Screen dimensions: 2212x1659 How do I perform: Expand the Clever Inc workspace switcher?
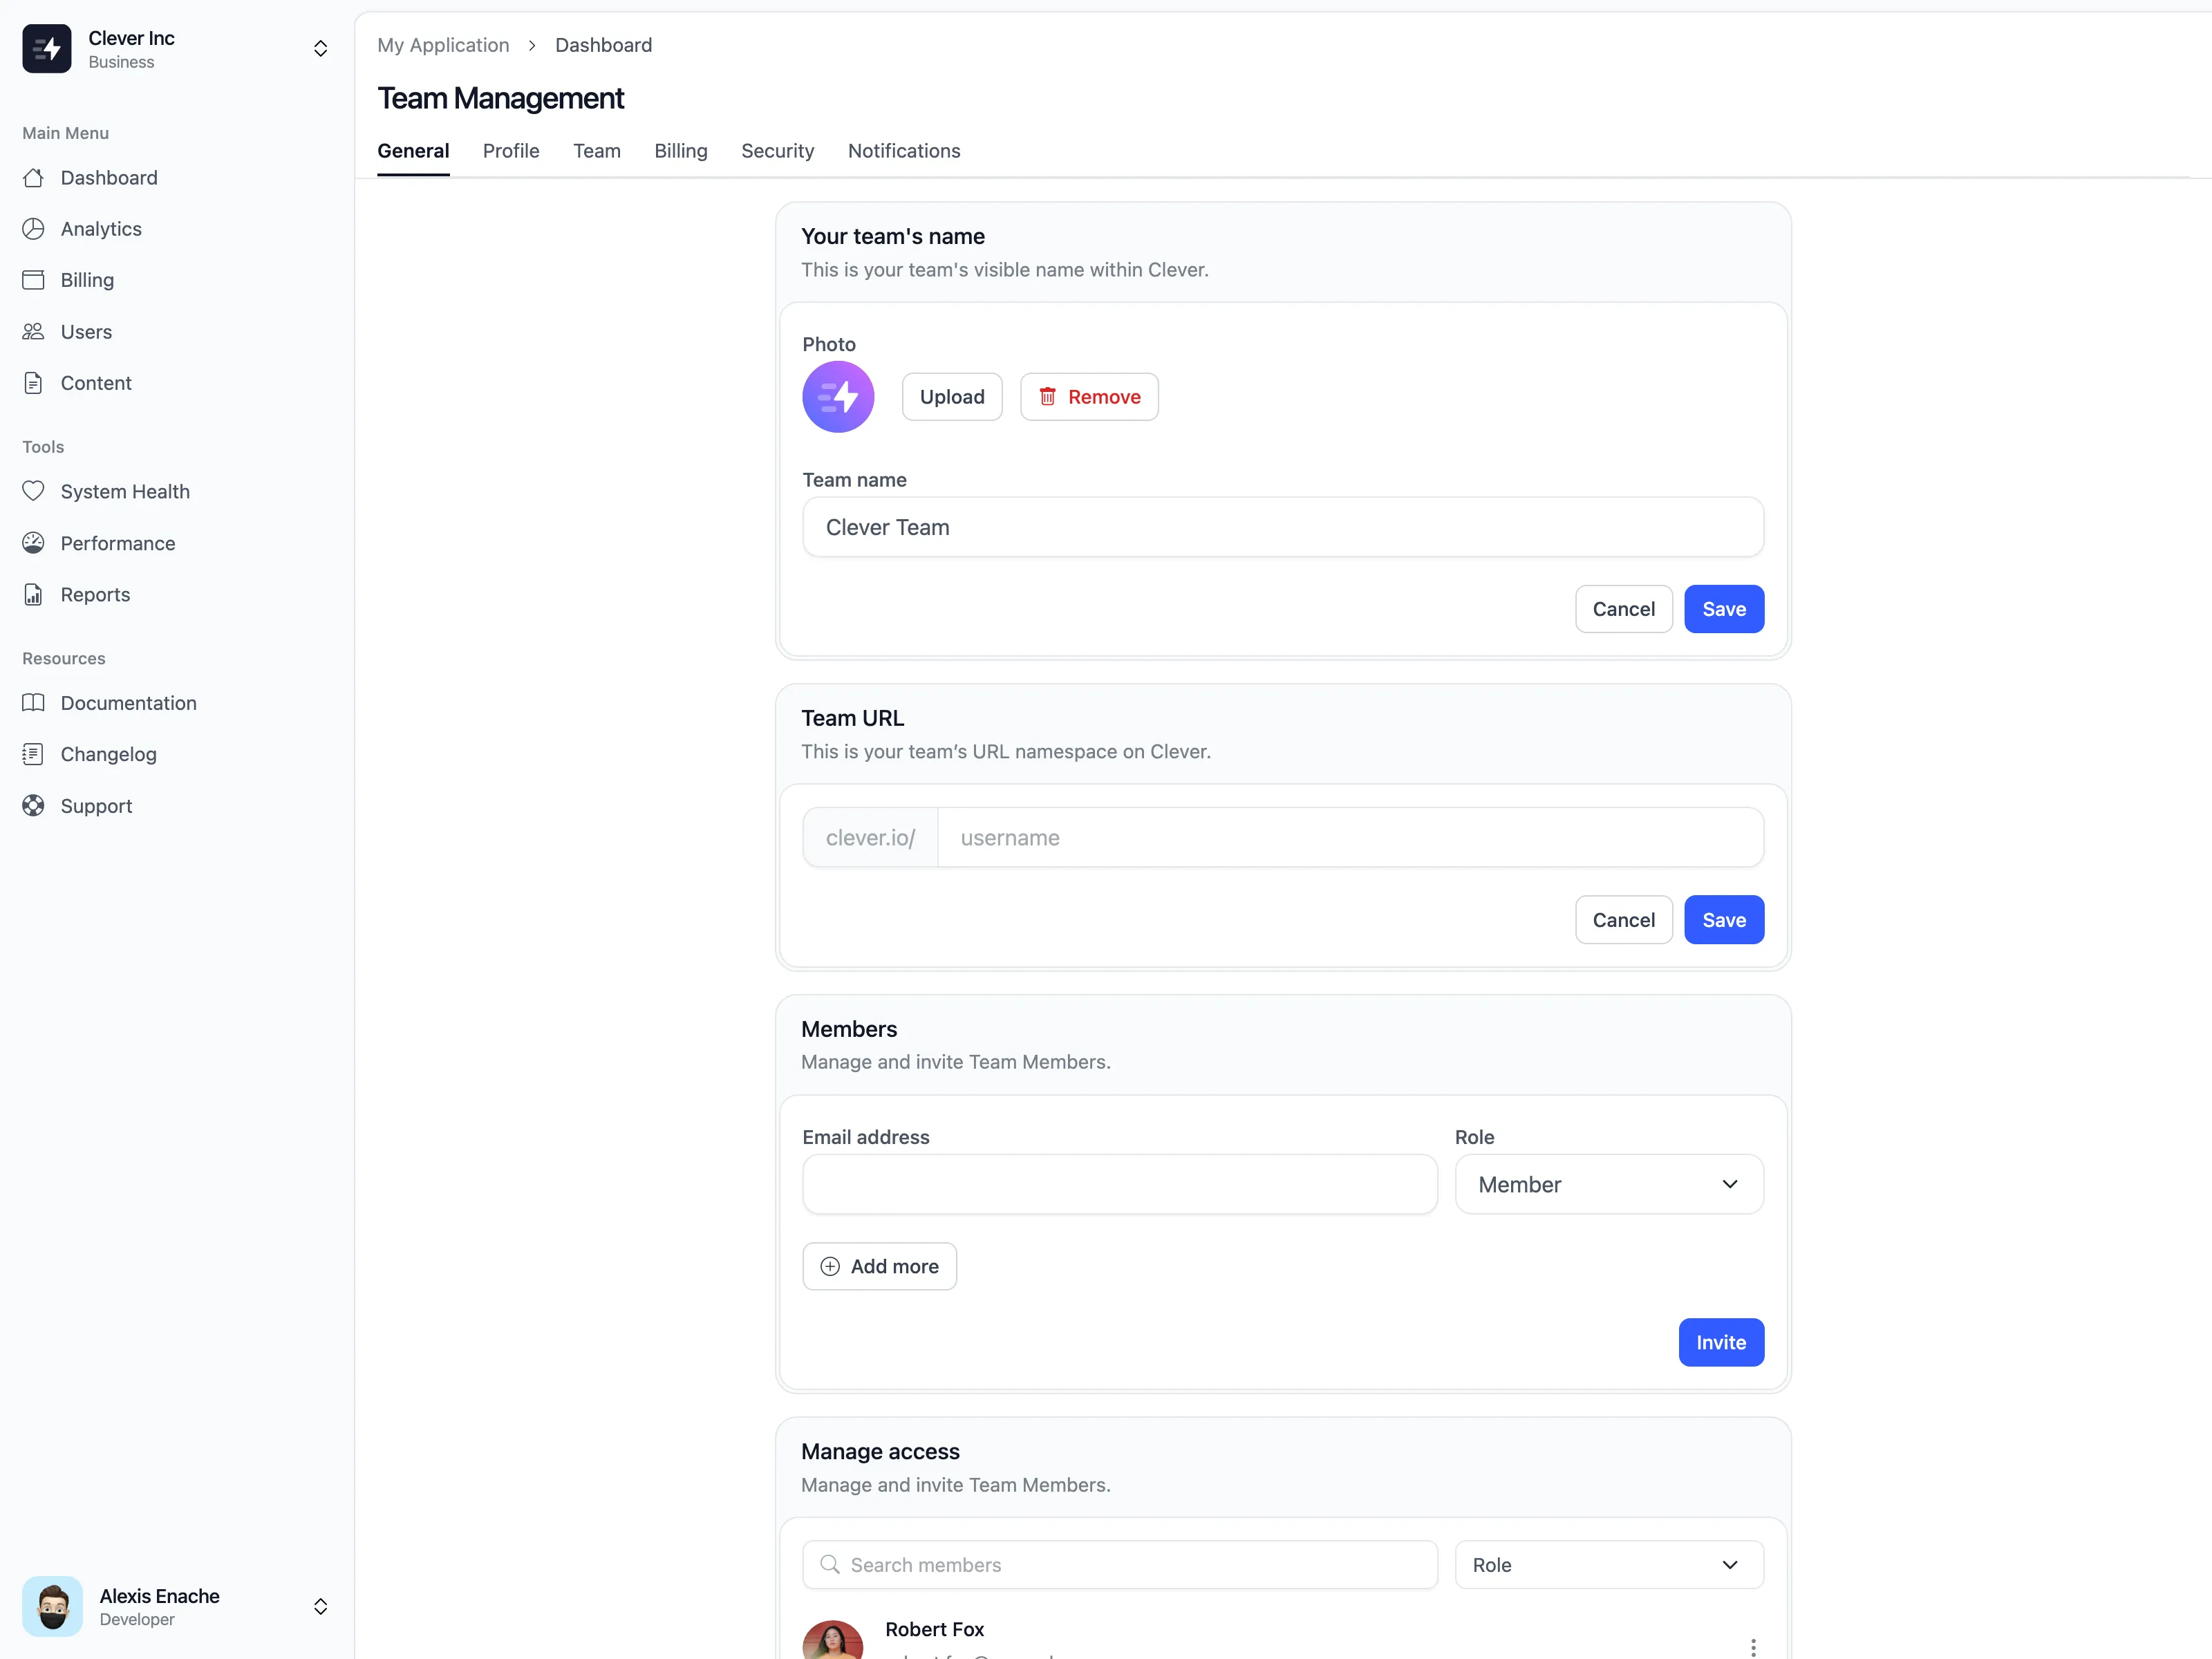320,49
